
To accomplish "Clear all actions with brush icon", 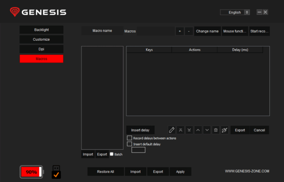I will [224, 130].
